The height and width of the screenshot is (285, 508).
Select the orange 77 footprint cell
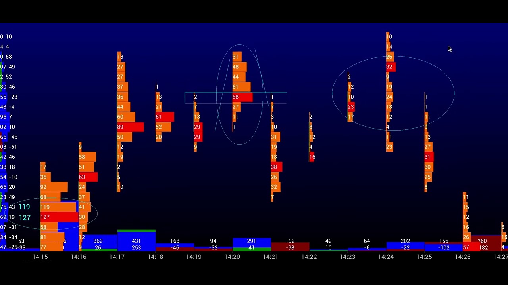52,247
